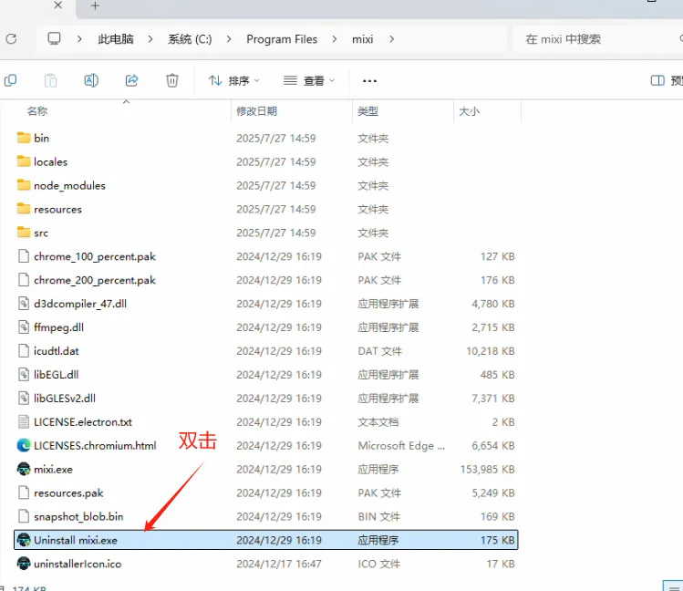Click the 2024/12/17 16:47 date cell
The image size is (683, 591).
279,564
